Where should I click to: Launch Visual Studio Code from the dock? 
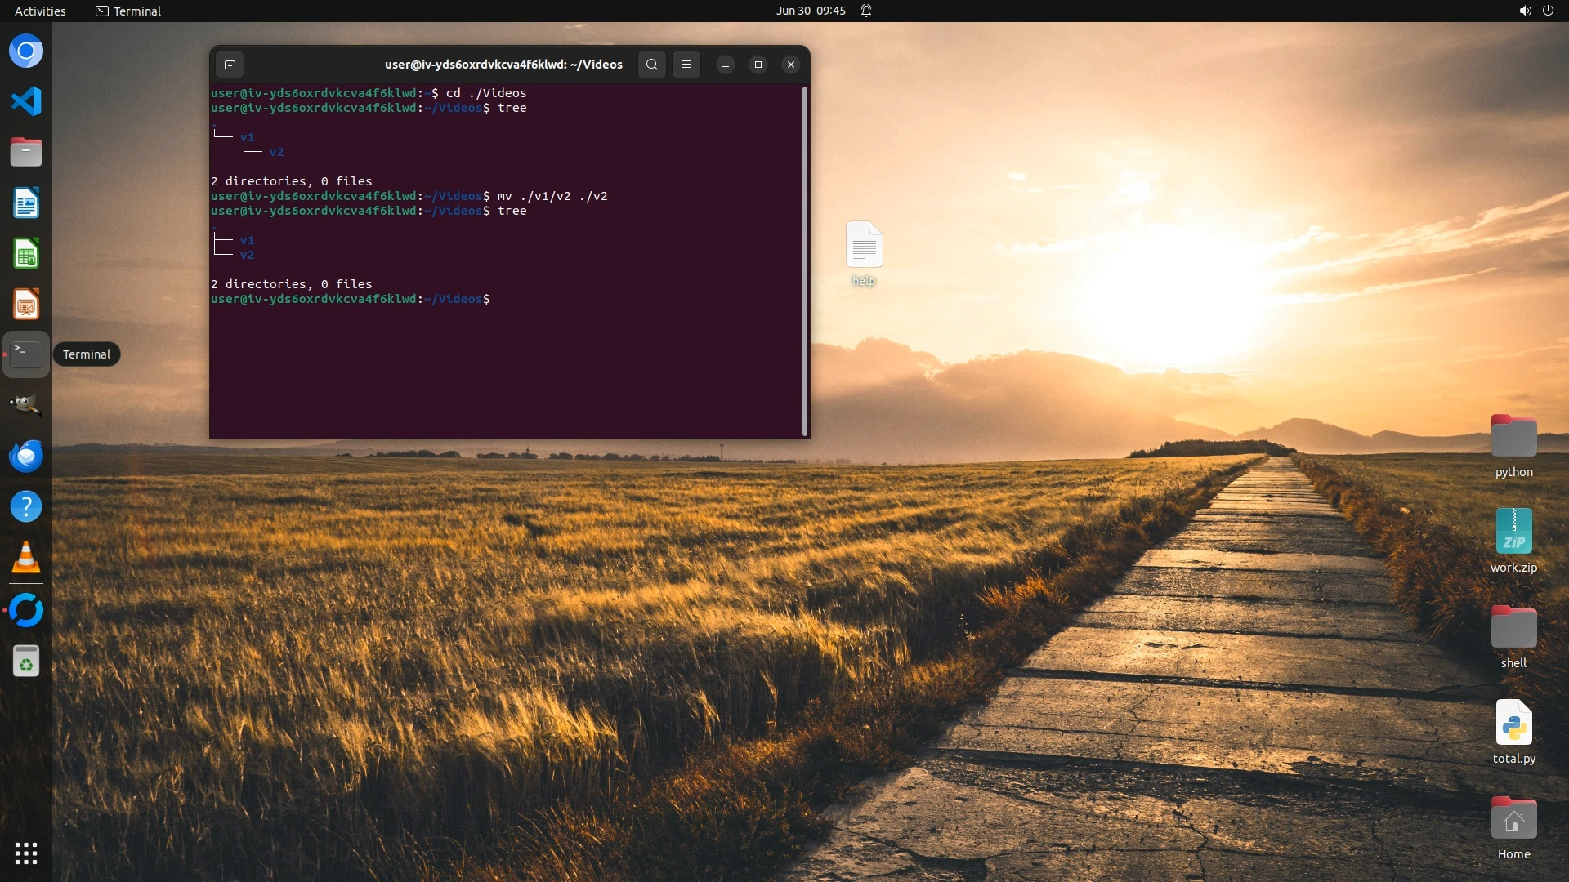(26, 101)
